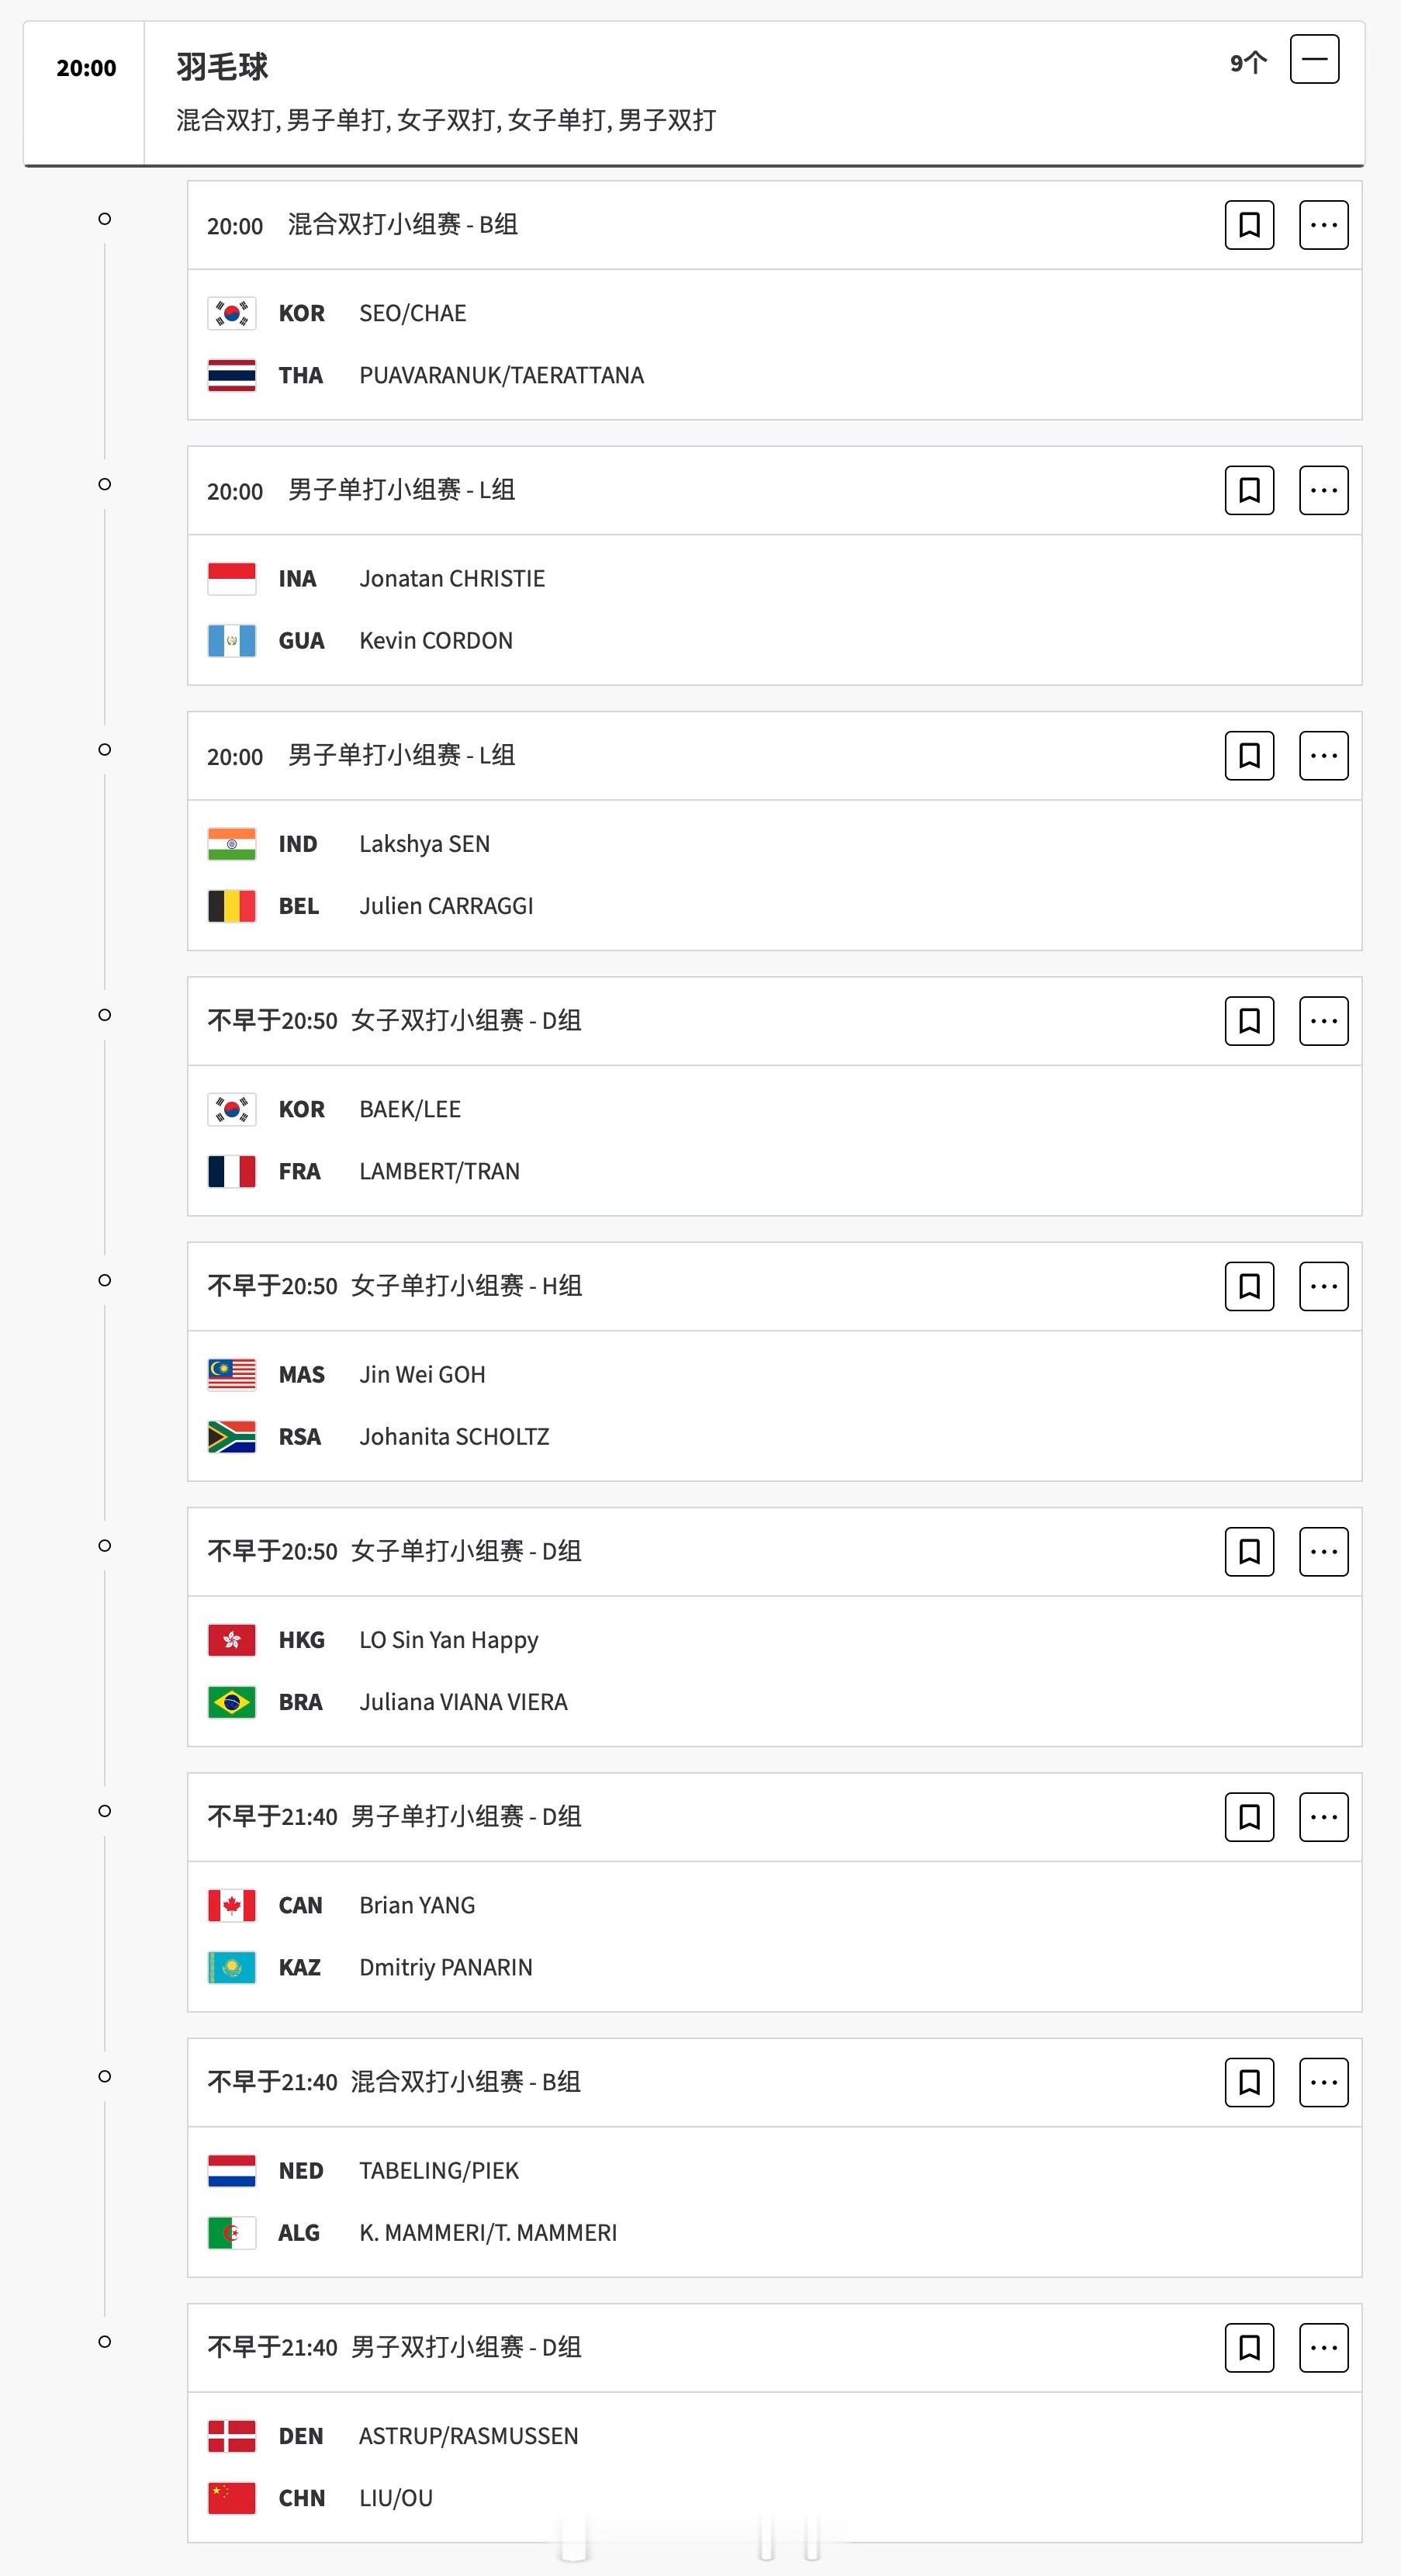The image size is (1401, 2576).
Task: Open more options for Lakshya SEN match
Action: point(1323,755)
